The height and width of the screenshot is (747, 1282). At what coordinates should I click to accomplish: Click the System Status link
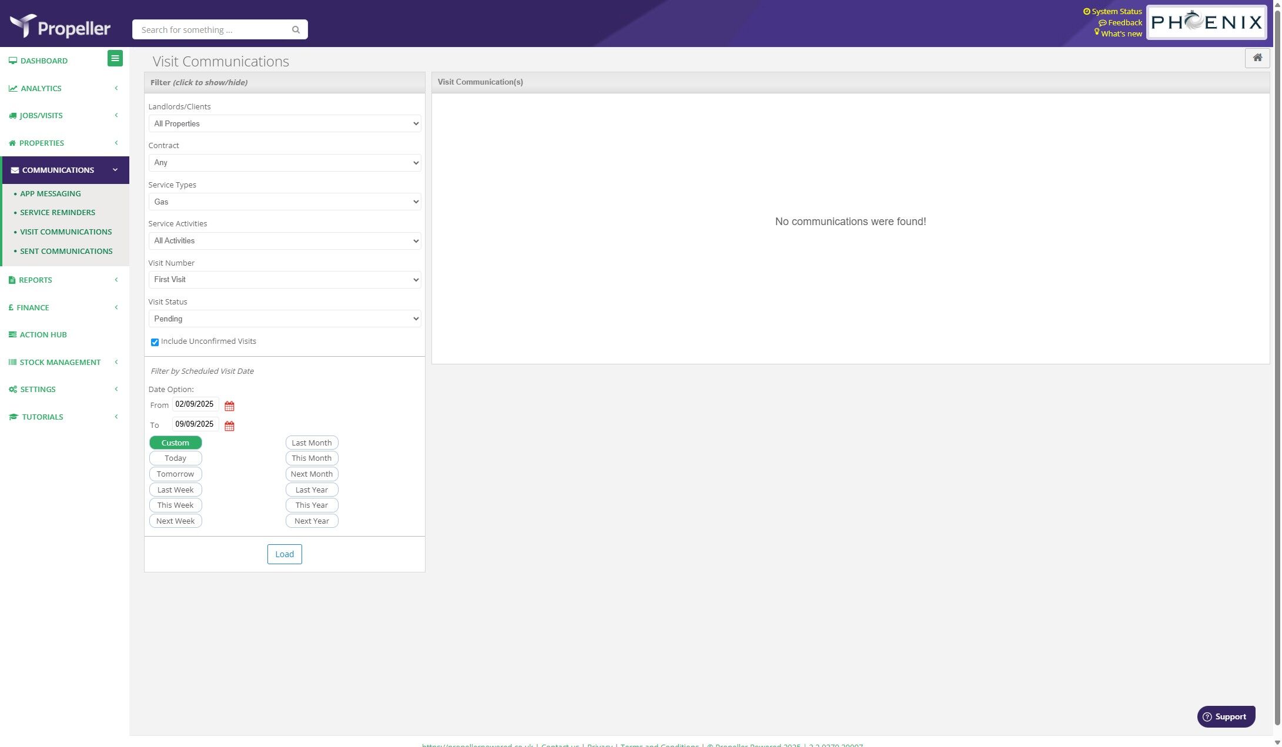tap(1116, 12)
